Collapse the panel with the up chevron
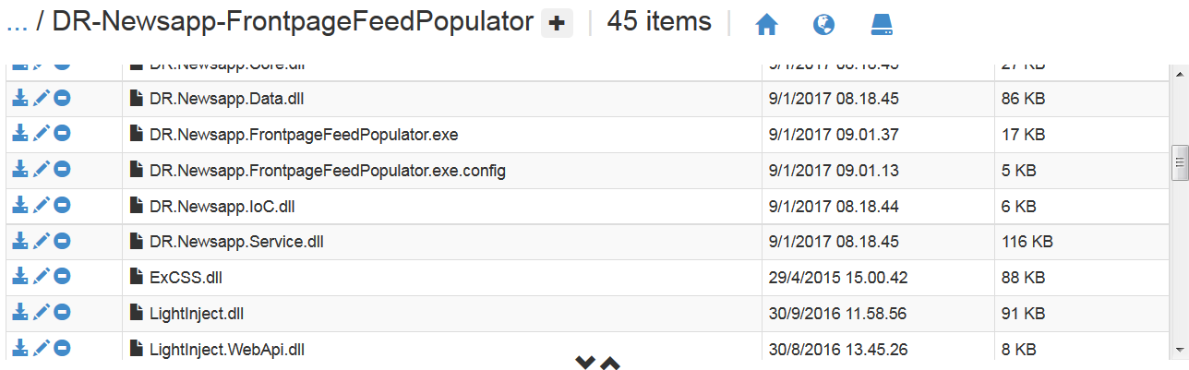The width and height of the screenshot is (1189, 370). (609, 363)
